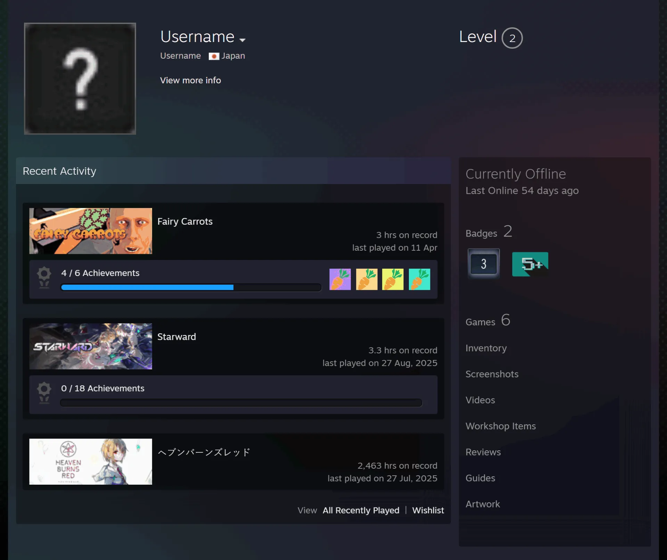Open the 5+ games collector badge
The width and height of the screenshot is (667, 560).
[x=530, y=264]
